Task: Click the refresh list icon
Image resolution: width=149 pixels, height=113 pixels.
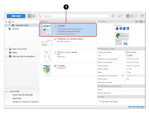Action: coord(113,16)
